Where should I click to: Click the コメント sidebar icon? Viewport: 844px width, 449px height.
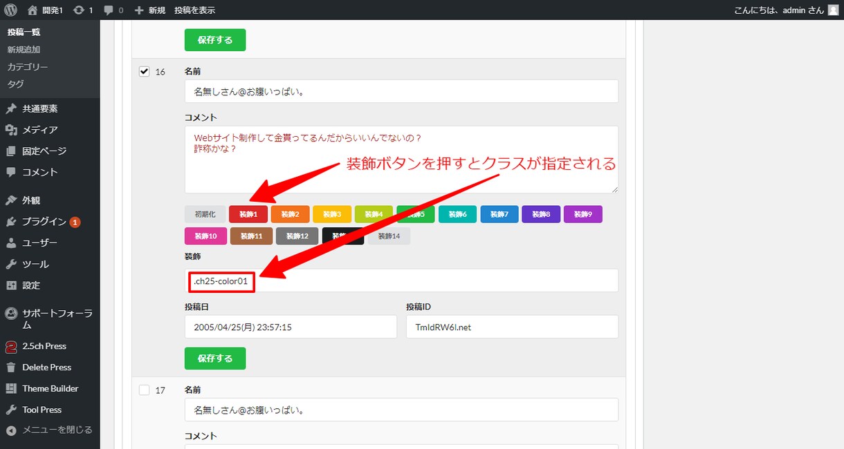pyautogui.click(x=11, y=172)
